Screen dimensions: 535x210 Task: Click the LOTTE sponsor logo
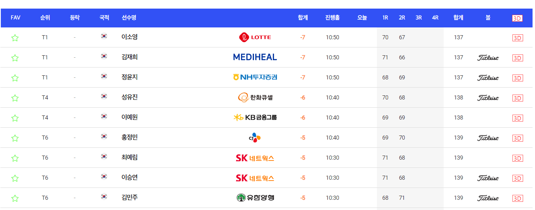click(x=255, y=37)
